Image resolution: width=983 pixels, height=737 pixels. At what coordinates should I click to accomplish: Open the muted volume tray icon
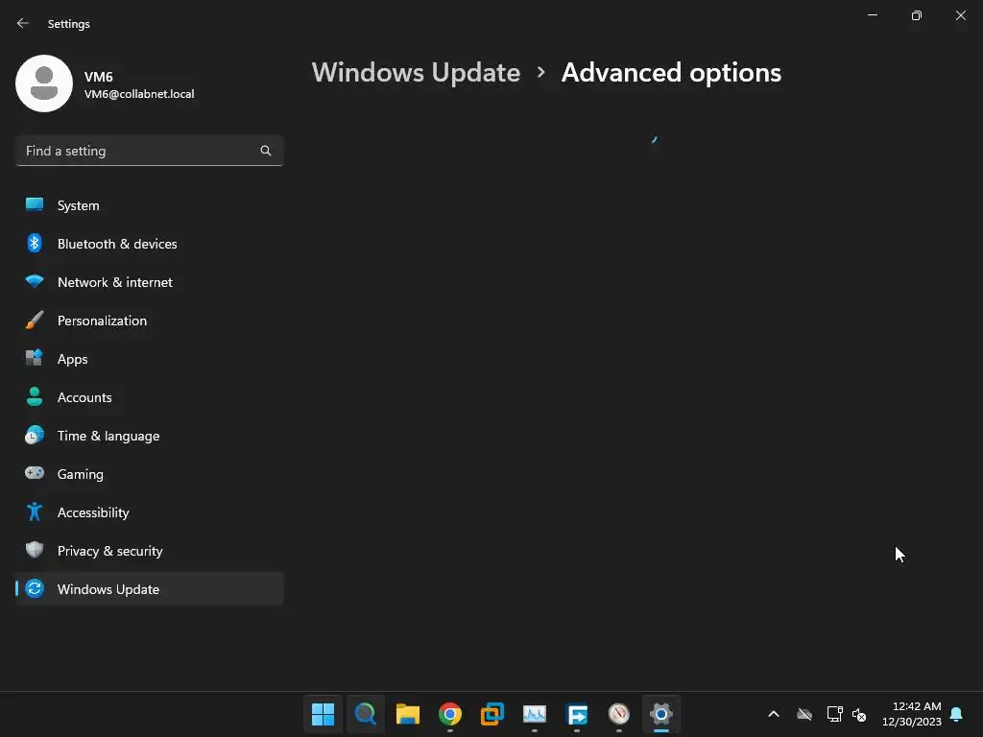(859, 714)
